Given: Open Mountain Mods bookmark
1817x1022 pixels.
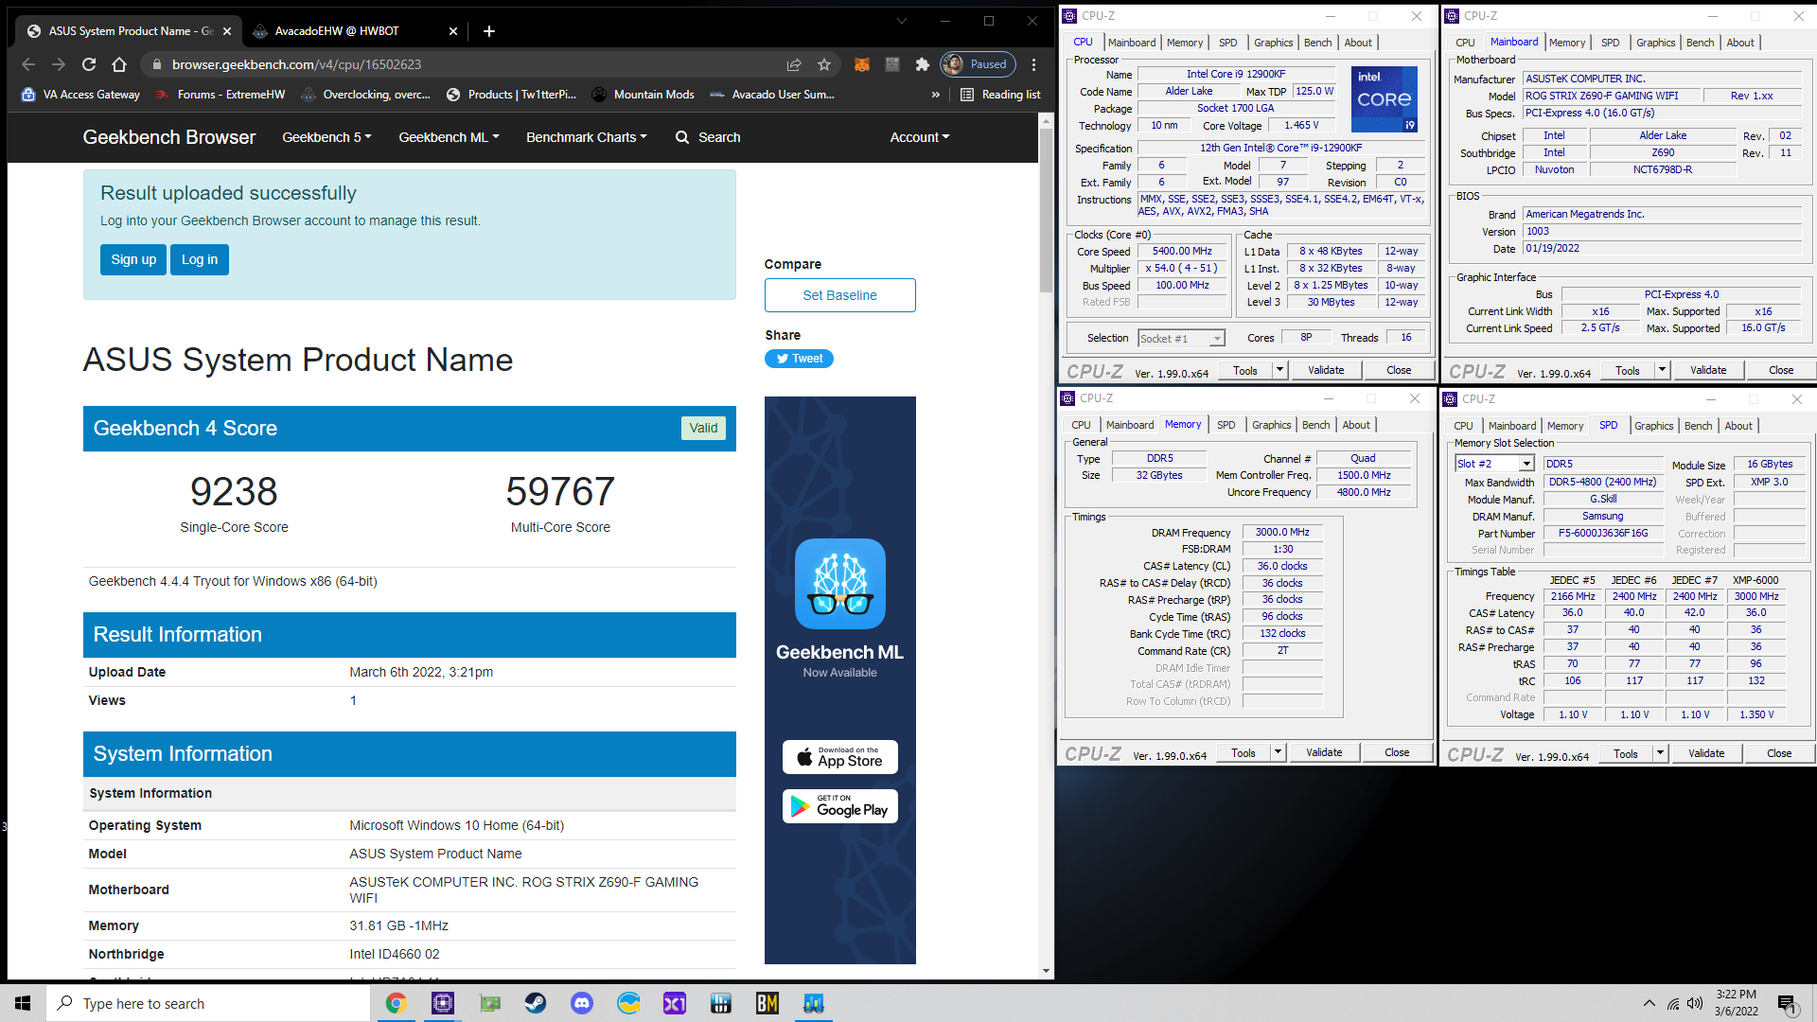Looking at the screenshot, I should pyautogui.click(x=643, y=95).
